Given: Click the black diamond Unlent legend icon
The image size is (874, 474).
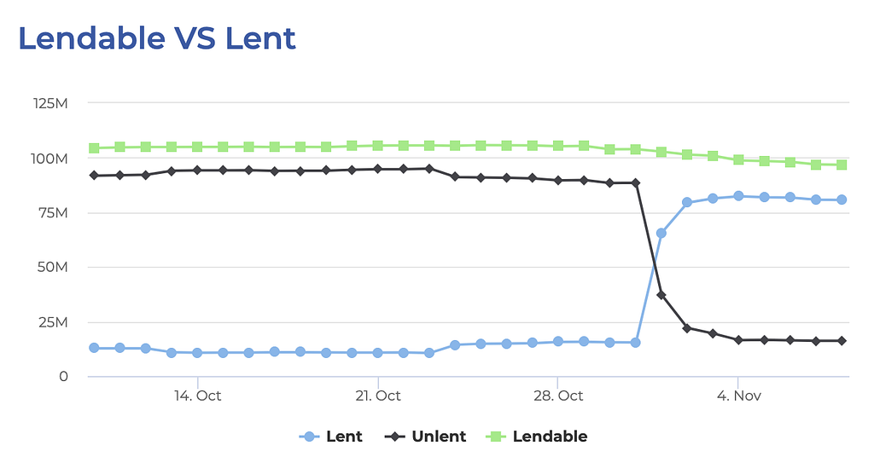Looking at the screenshot, I should pyautogui.click(x=394, y=436).
